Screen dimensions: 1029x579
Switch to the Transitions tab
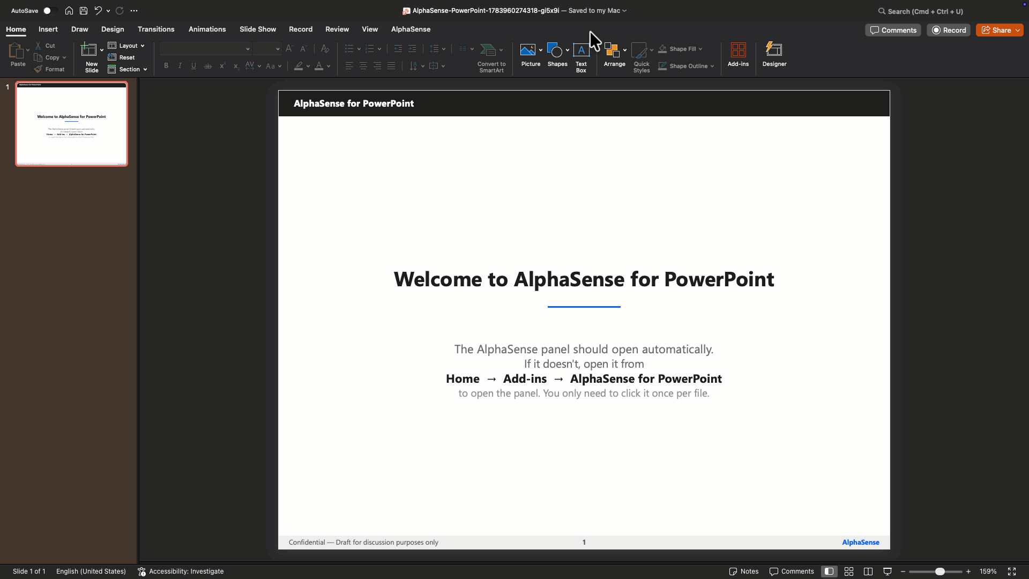156,29
